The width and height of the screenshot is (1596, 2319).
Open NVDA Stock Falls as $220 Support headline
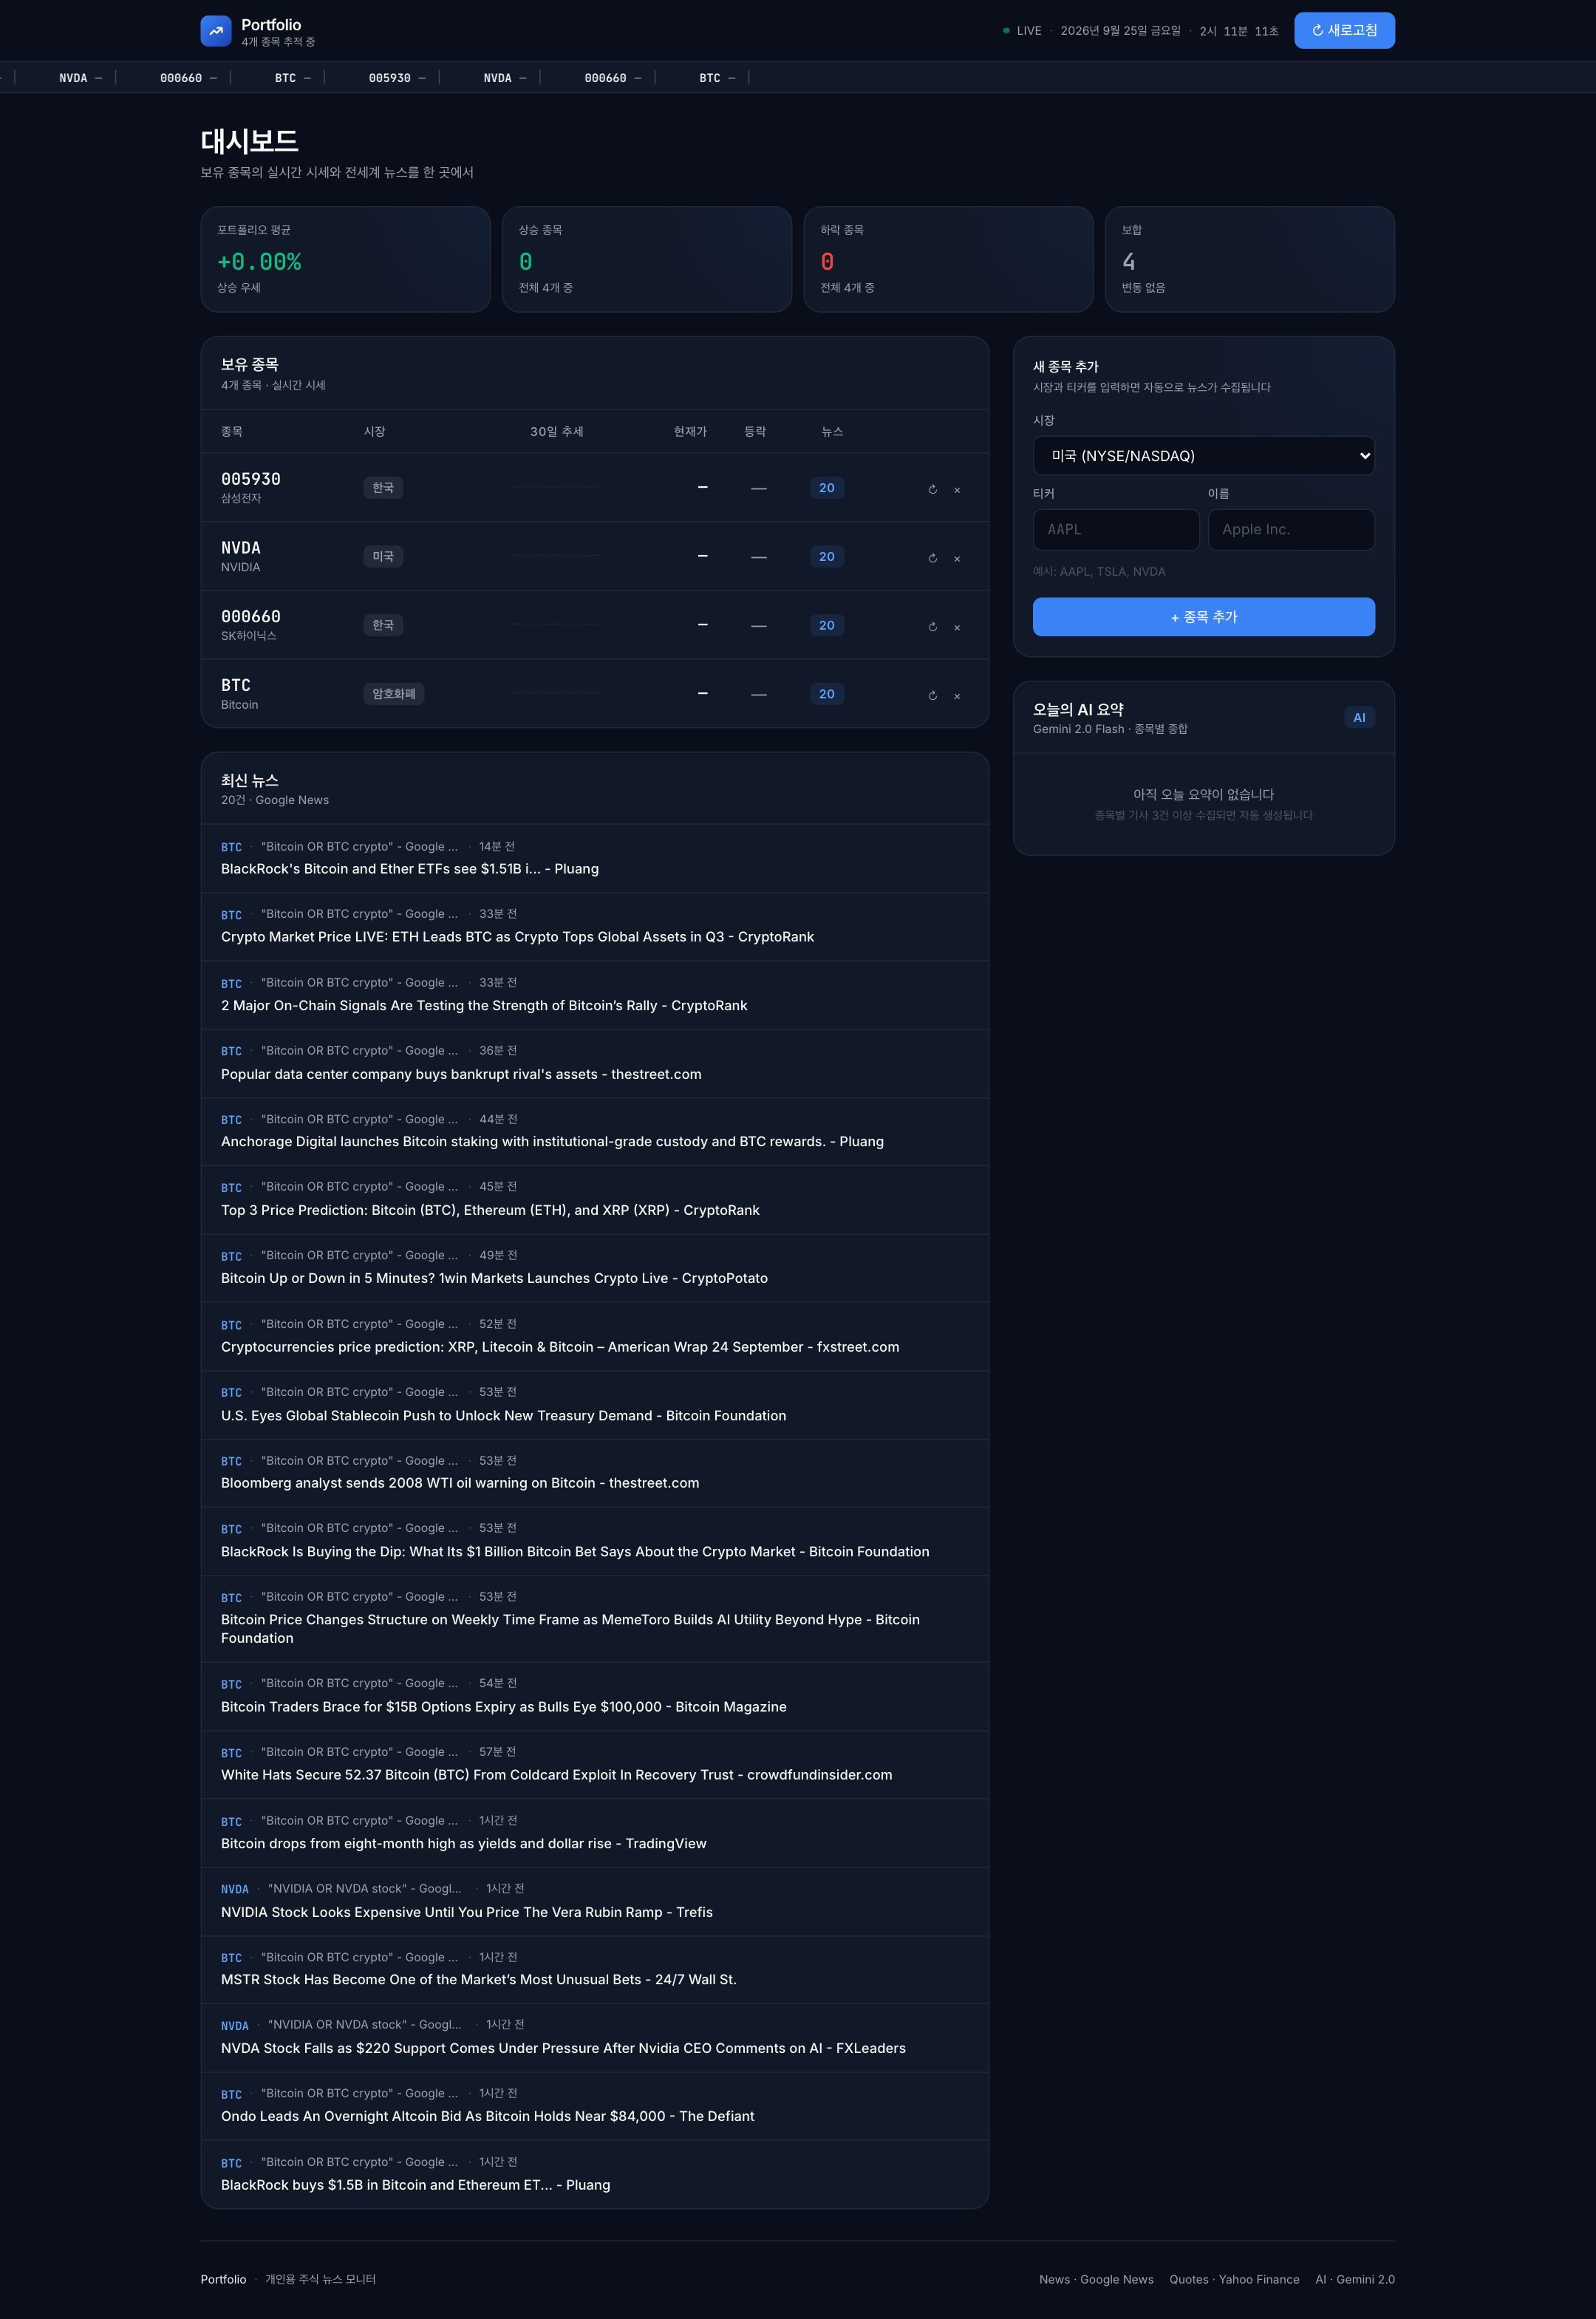click(563, 2048)
